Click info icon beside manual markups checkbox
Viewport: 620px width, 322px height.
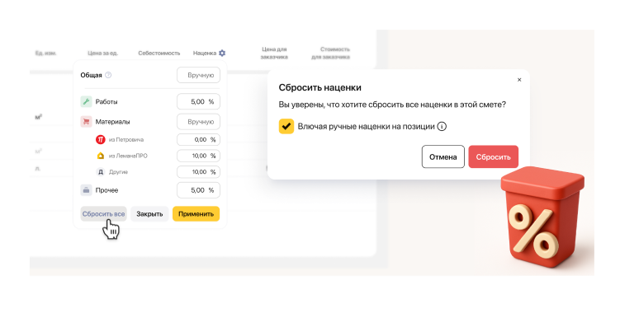coord(442,126)
